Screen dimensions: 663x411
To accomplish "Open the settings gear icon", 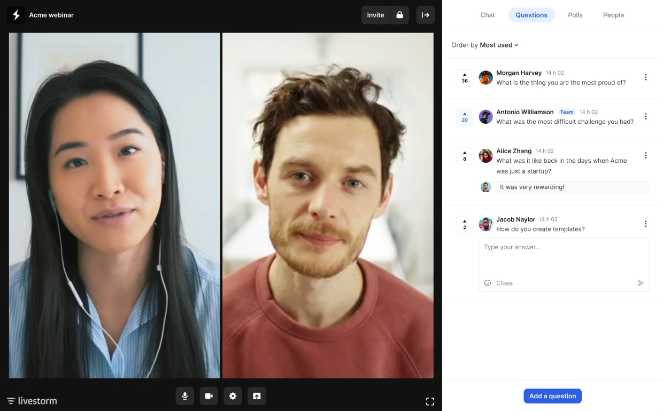I will tap(233, 396).
